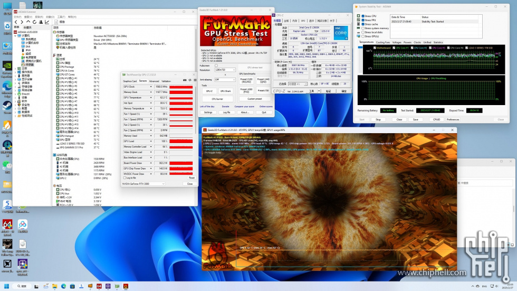Screen dimensions: 517x291
Task: Open the GPU-Z screenshot camera icon
Action: 185,80
